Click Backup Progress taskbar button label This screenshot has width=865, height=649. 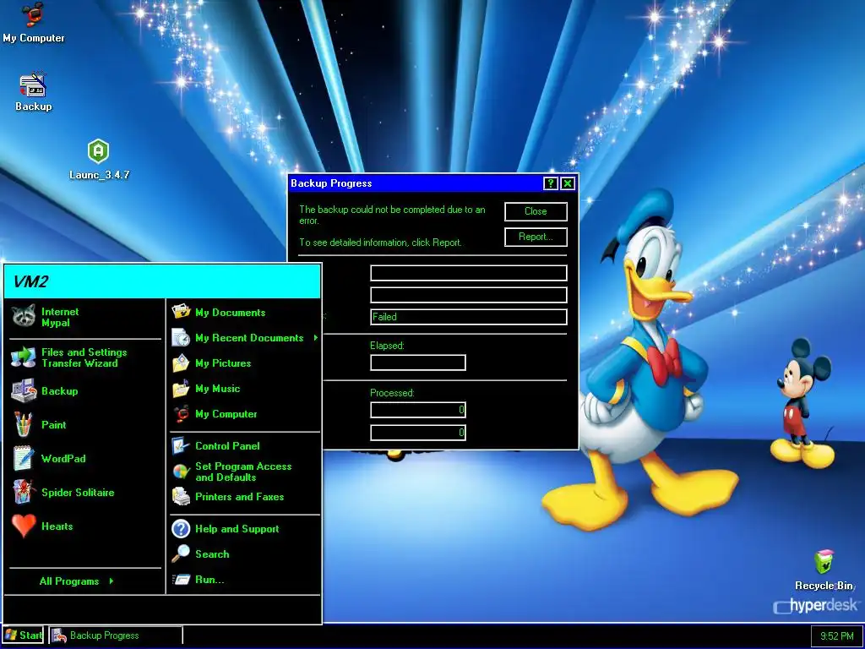104,635
